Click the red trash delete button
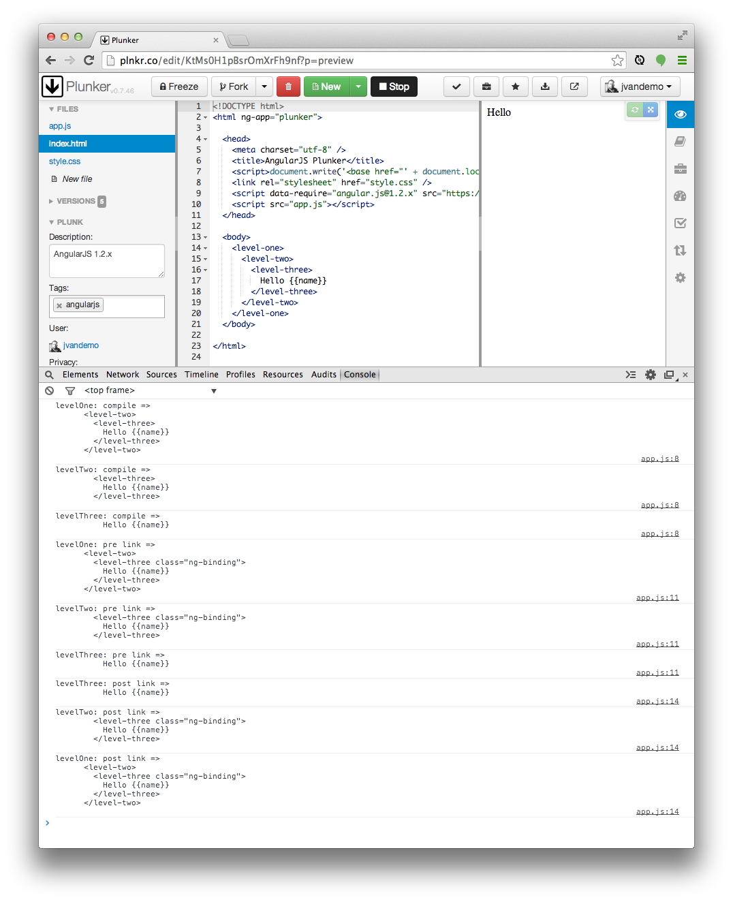The height and width of the screenshot is (902, 733). pyautogui.click(x=288, y=87)
